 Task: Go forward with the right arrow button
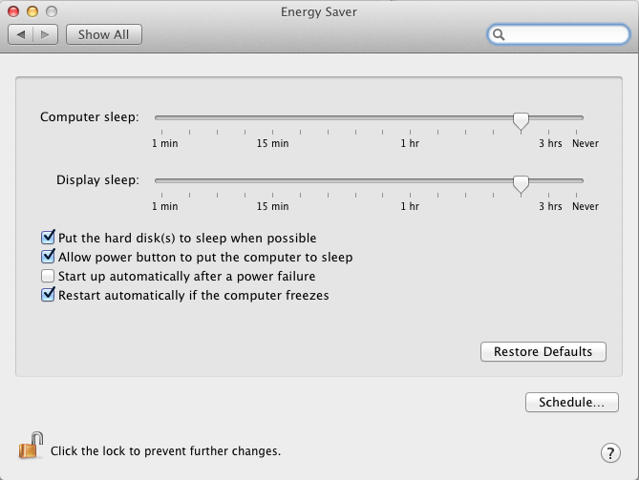point(45,34)
